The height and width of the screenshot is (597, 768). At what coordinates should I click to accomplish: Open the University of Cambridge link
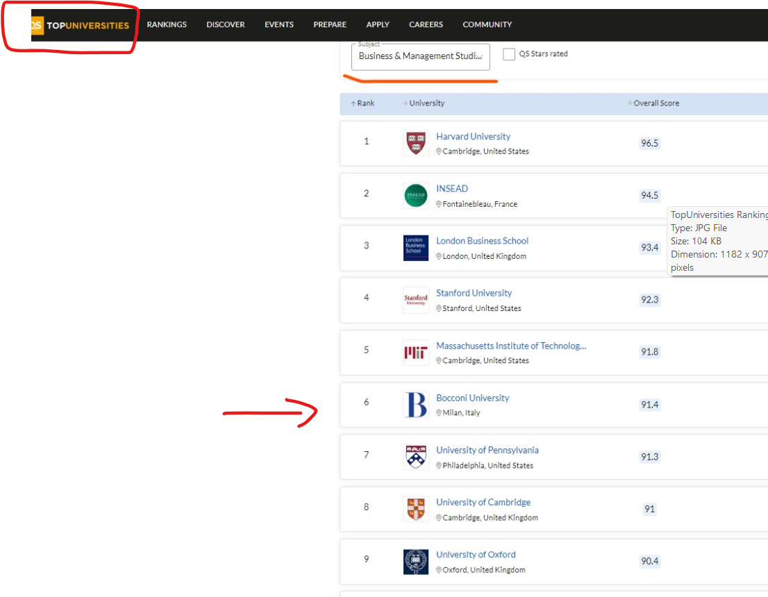pos(483,502)
